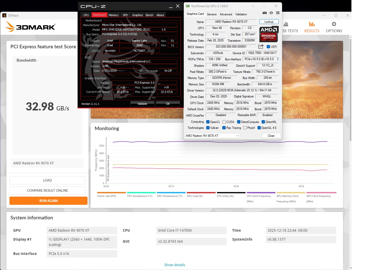Select the Mainboard tab in CPU-Z
Screen dimensions: 392x270
pyautogui.click(x=99, y=15)
